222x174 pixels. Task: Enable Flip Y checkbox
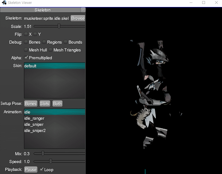pyautogui.click(x=35, y=34)
